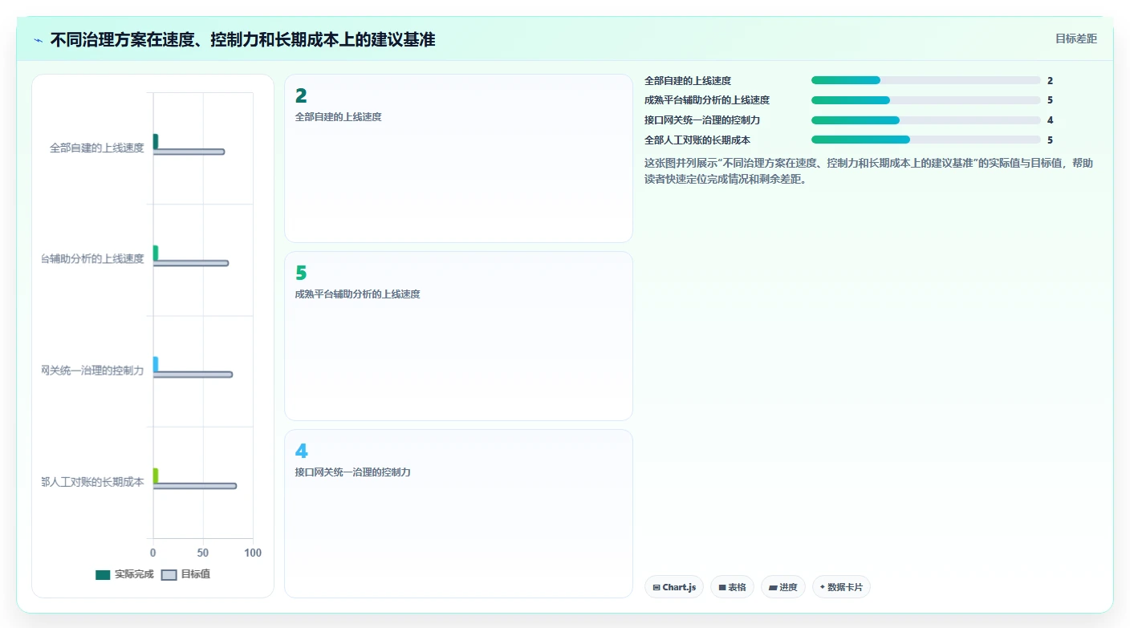This screenshot has width=1130, height=628.
Task: Click the target bar for 网关统一治理的控制力 in chart
Action: pos(193,375)
